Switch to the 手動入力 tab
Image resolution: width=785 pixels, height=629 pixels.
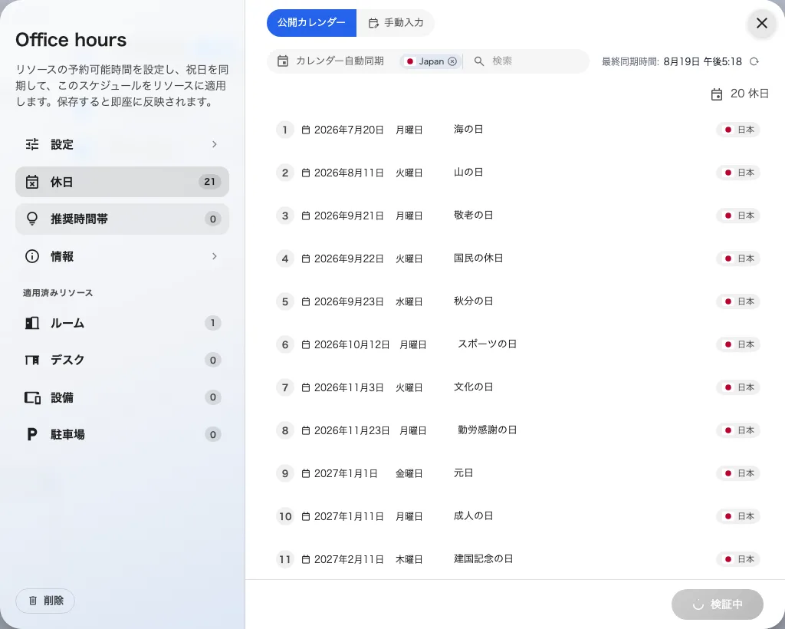point(396,23)
